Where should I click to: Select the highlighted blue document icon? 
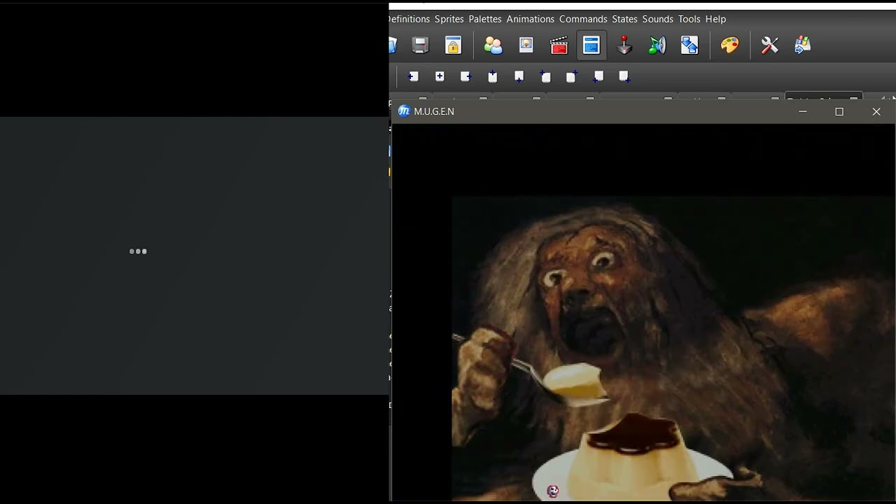coord(591,45)
